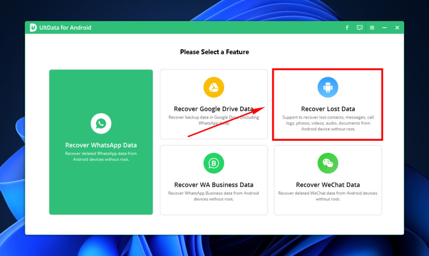Click the Please Select a Feature heading

tap(214, 52)
